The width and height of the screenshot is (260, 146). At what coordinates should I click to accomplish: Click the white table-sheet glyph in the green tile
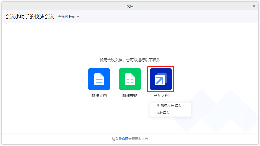[130, 79]
